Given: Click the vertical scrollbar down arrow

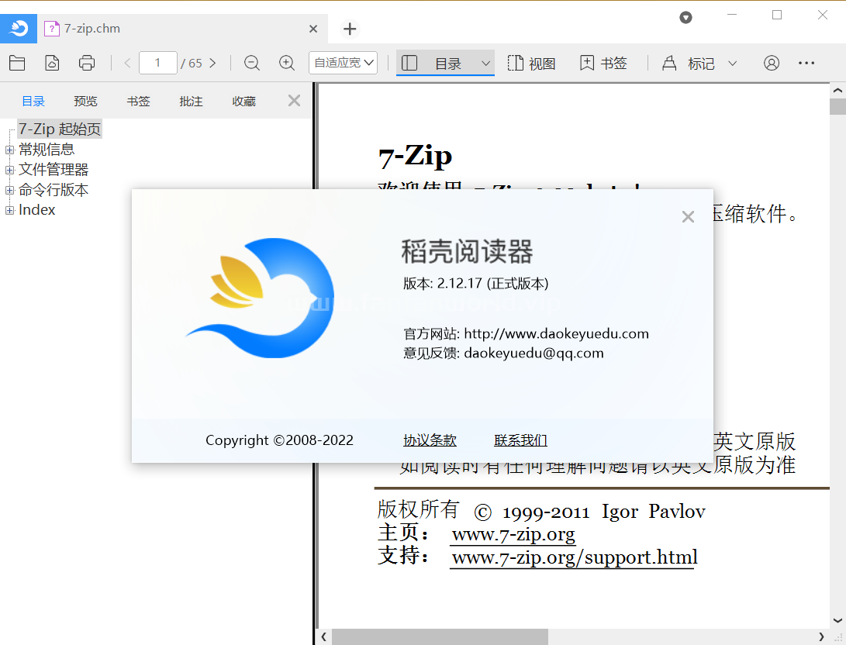Looking at the screenshot, I should tap(837, 621).
